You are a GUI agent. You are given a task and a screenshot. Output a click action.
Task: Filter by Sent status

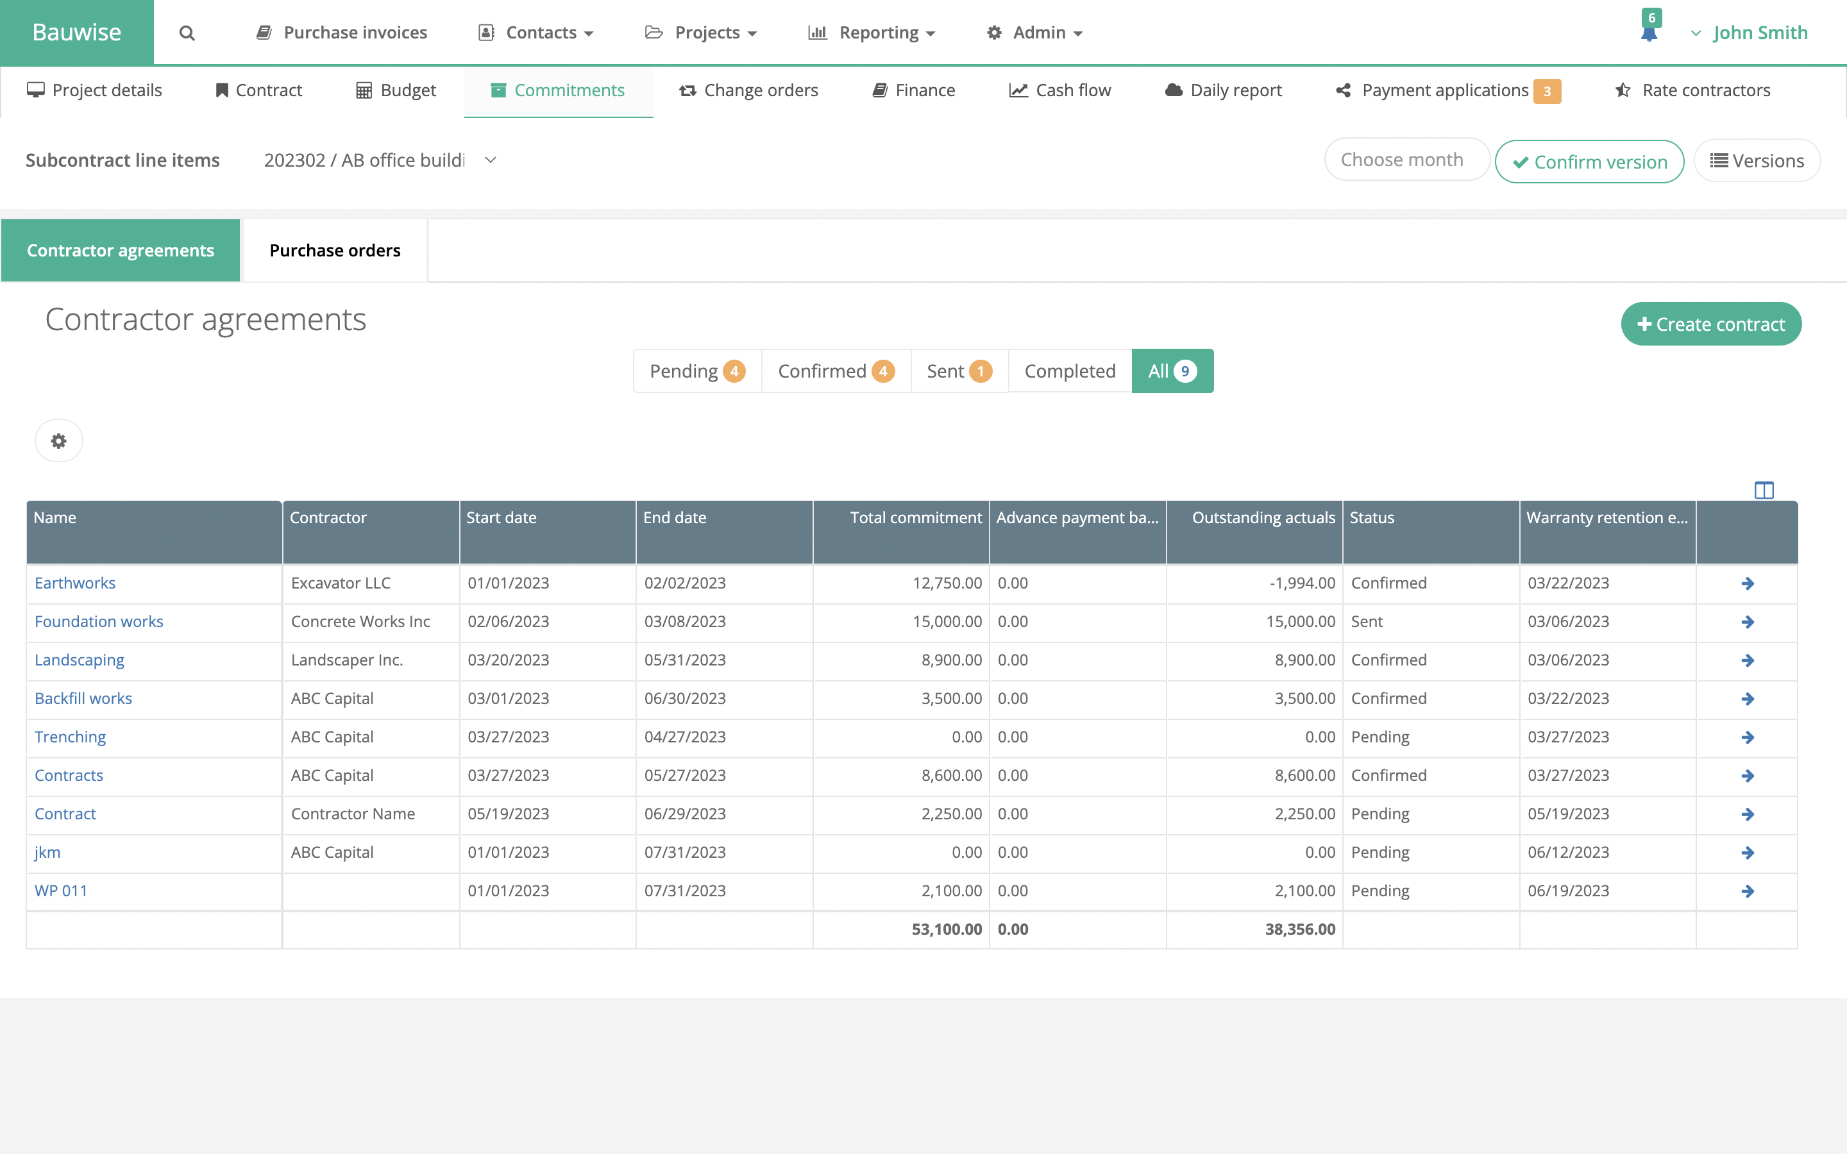tap(959, 371)
